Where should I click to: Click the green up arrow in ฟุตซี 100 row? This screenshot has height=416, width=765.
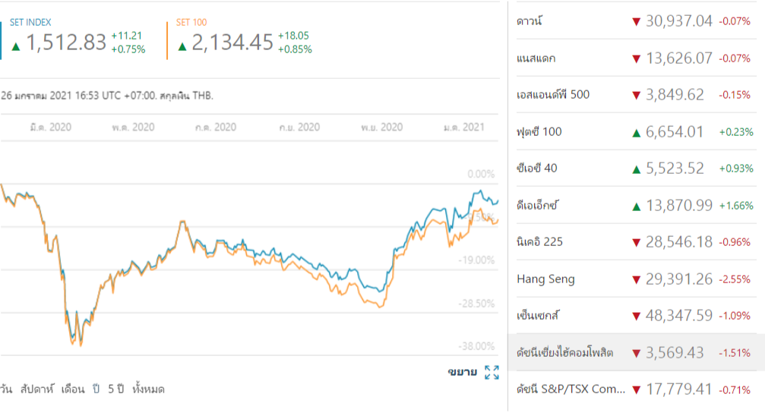click(636, 132)
